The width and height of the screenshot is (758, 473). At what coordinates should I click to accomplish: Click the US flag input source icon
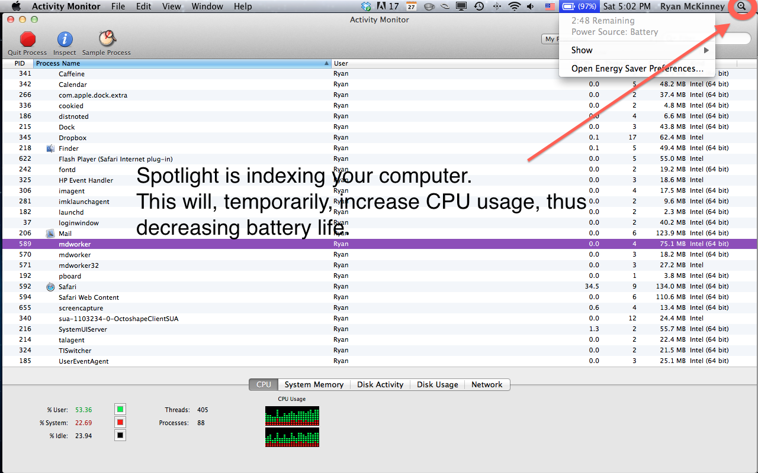[550, 7]
